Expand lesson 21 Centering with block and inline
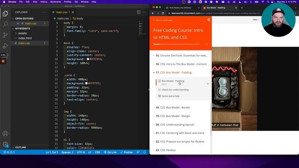 coord(180,133)
